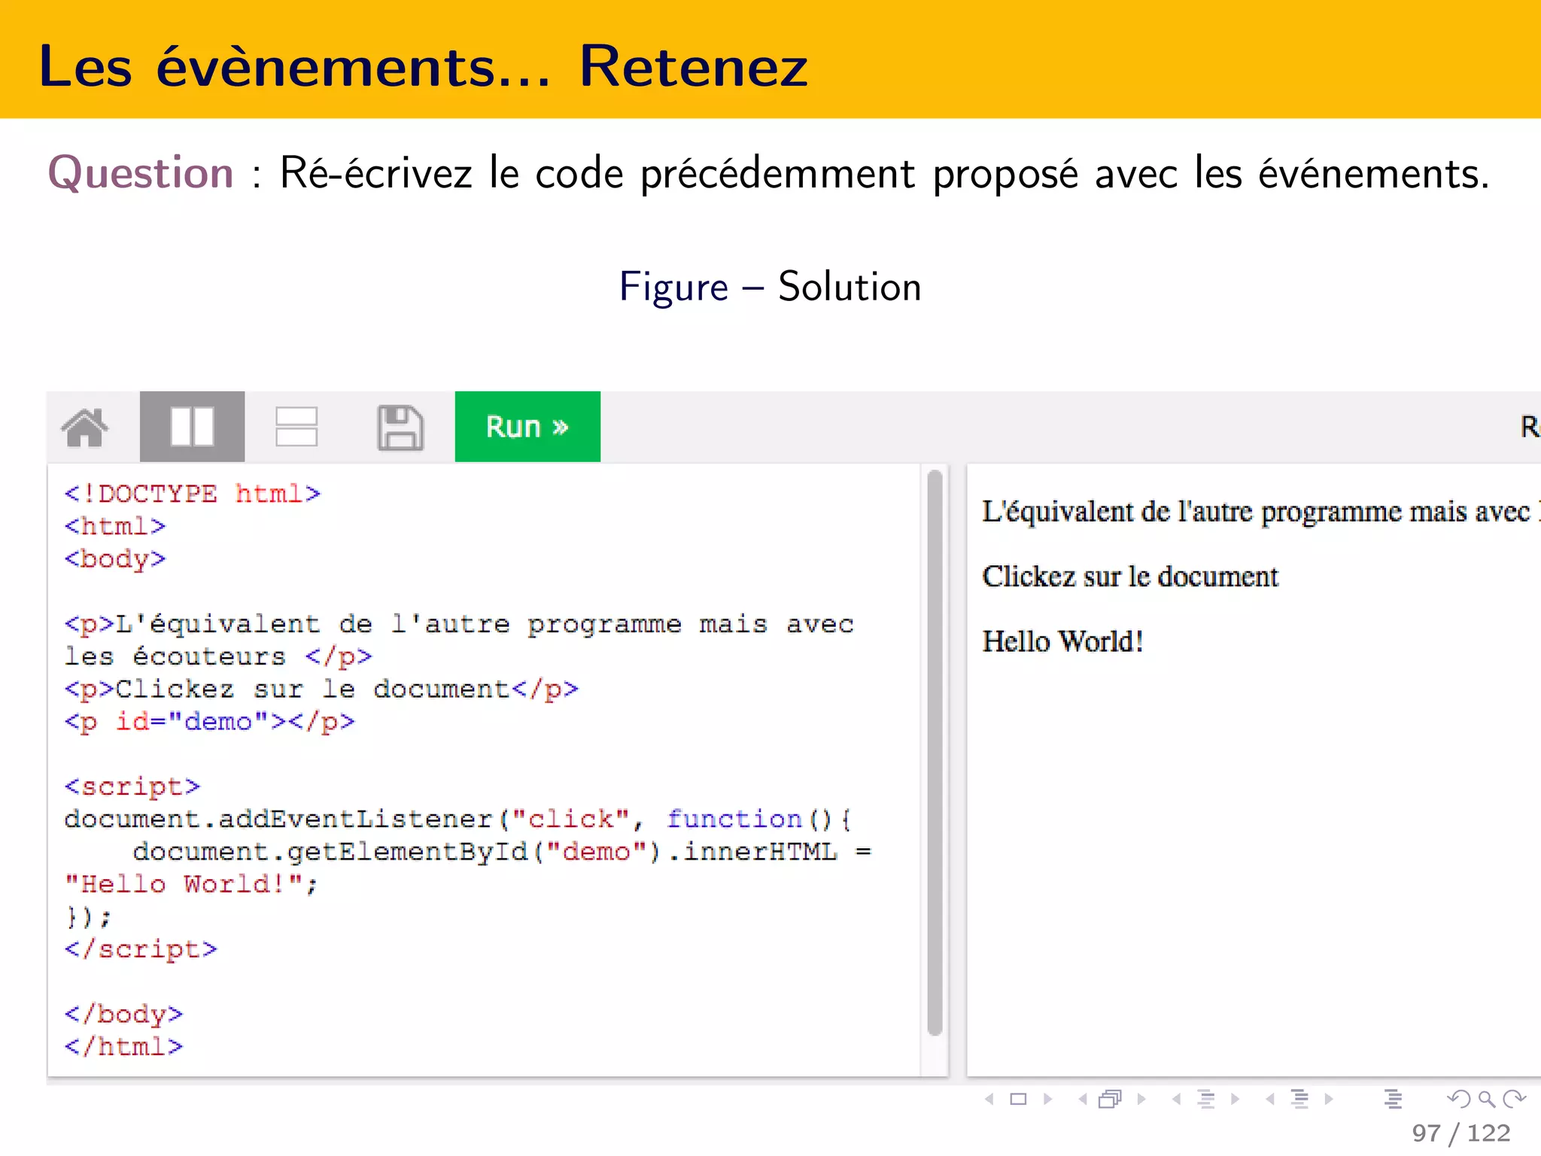Viewport: 1541px width, 1156px height.
Task: Click the green Run » button
Action: pyautogui.click(x=527, y=427)
